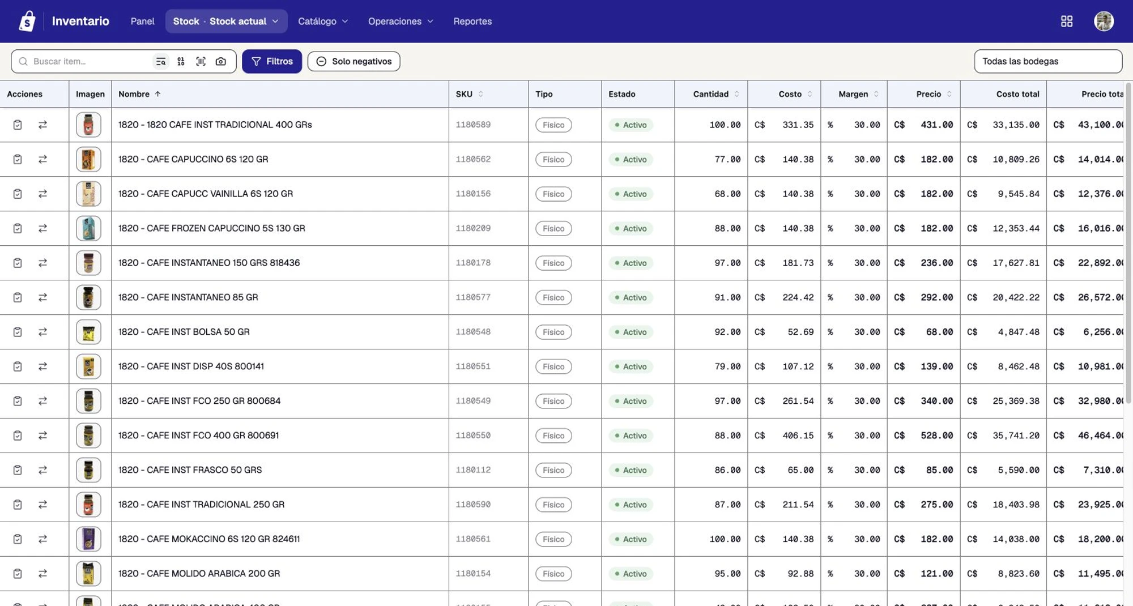Go to the Panel tab
The image size is (1133, 606).
(142, 21)
